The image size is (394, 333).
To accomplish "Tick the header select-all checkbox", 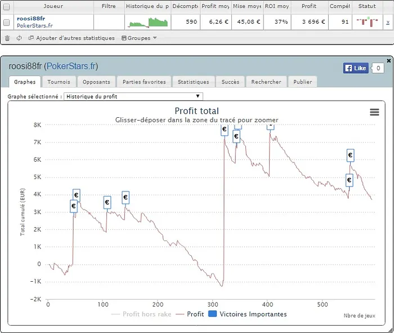I will pos(7,7).
